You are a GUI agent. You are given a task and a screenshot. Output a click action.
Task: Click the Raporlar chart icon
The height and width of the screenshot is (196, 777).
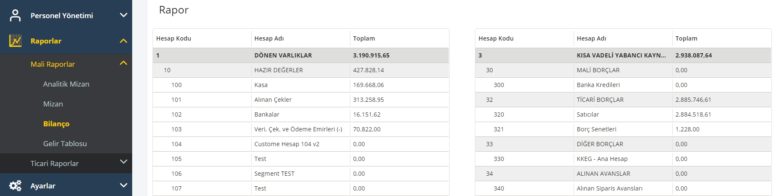(15, 41)
